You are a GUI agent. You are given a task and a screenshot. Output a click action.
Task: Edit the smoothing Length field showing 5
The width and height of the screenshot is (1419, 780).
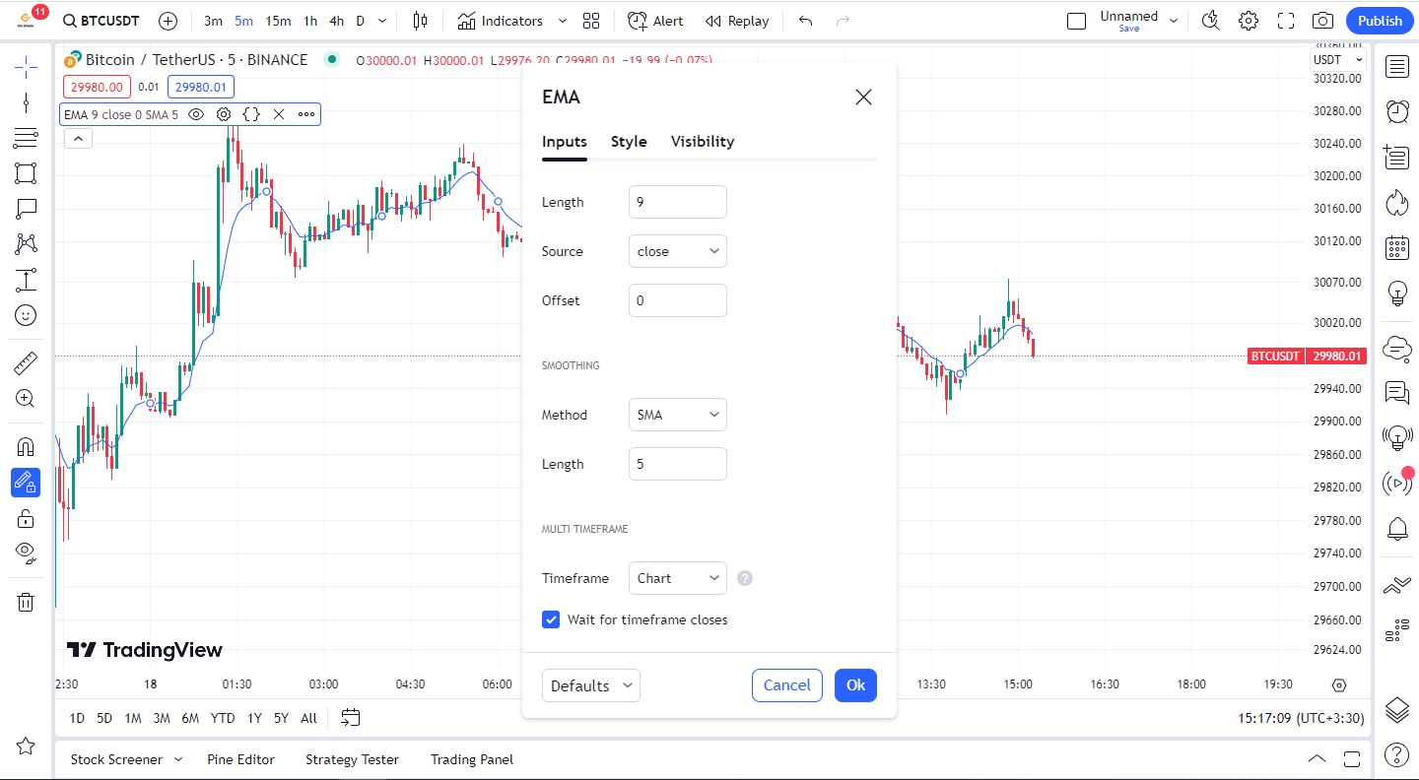(x=678, y=464)
